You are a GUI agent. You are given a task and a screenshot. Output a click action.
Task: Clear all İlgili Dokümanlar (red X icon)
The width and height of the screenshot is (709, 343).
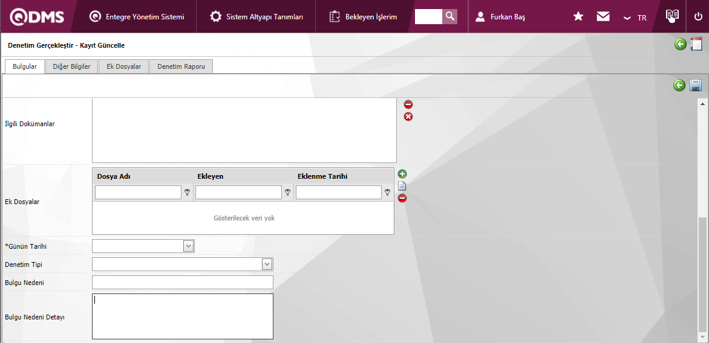[x=408, y=117]
